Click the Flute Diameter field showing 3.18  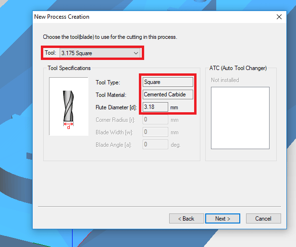point(155,107)
